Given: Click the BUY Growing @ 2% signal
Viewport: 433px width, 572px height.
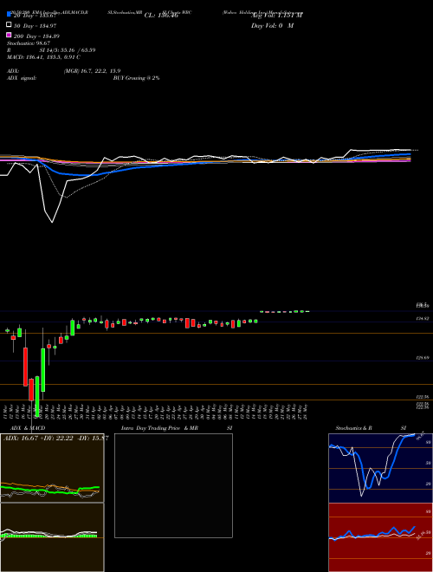Looking at the screenshot, I should coord(136,78).
